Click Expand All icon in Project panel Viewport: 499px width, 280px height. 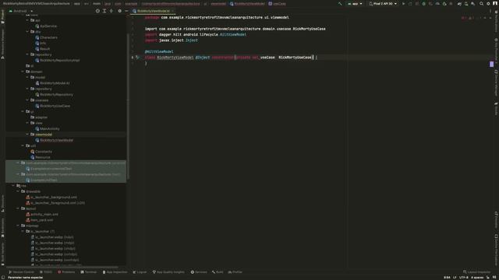[104, 11]
